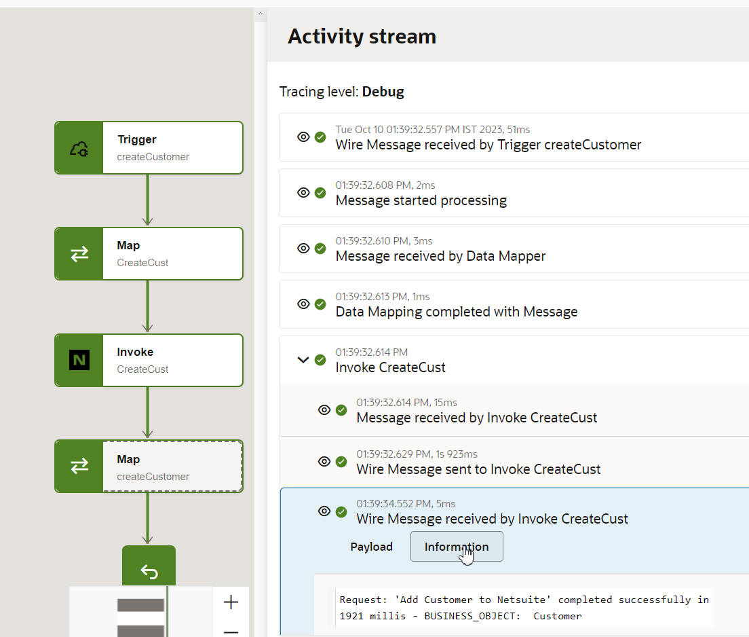Click the NetSuite Invoke CreateCust icon
Image resolution: width=749 pixels, height=637 pixels.
pos(79,361)
